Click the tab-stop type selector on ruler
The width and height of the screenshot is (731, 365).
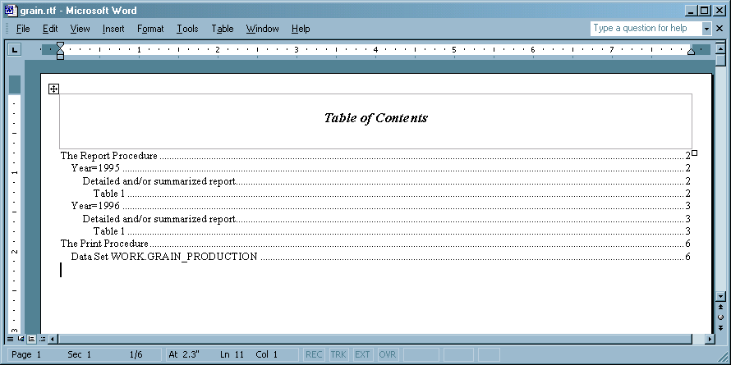point(14,50)
